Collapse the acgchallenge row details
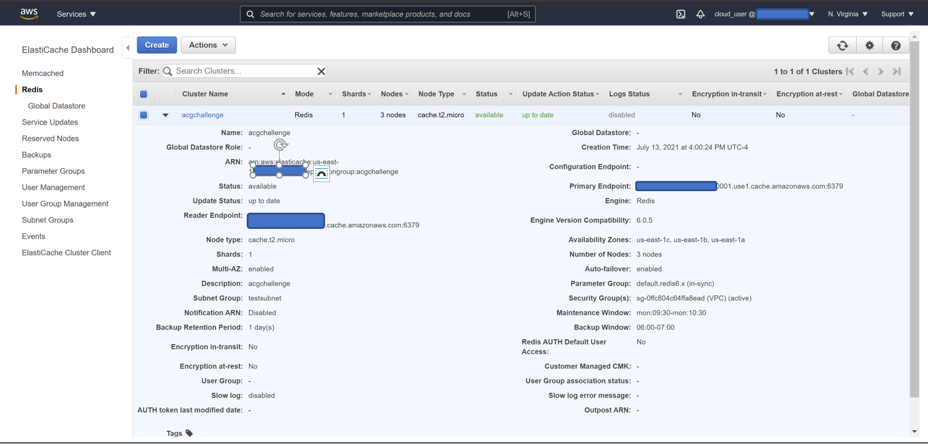This screenshot has height=444, width=928. coord(166,115)
